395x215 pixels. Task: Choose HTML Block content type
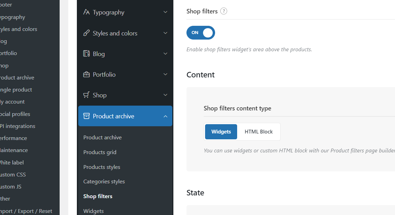[259, 132]
